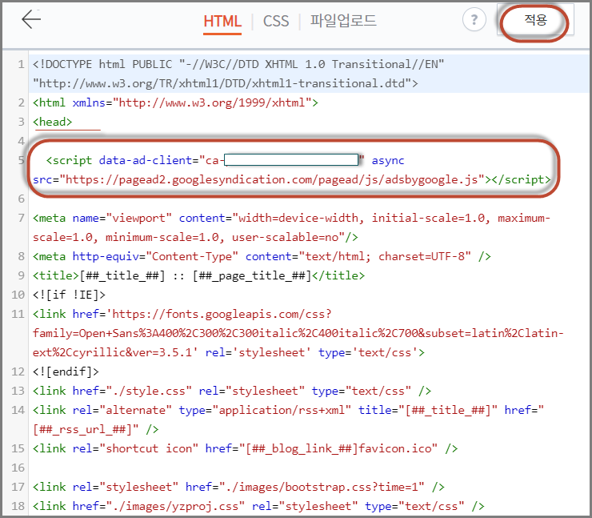Screen dimensions: 592x518
Task: Click line number 16 in the gutter
Action: pyautogui.click(x=18, y=468)
